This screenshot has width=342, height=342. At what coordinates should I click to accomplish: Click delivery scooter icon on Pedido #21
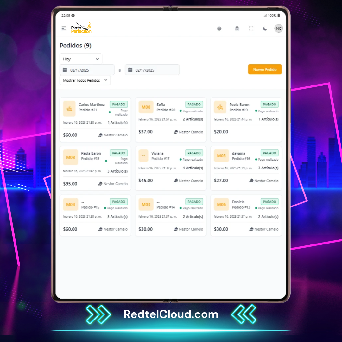coord(69,107)
